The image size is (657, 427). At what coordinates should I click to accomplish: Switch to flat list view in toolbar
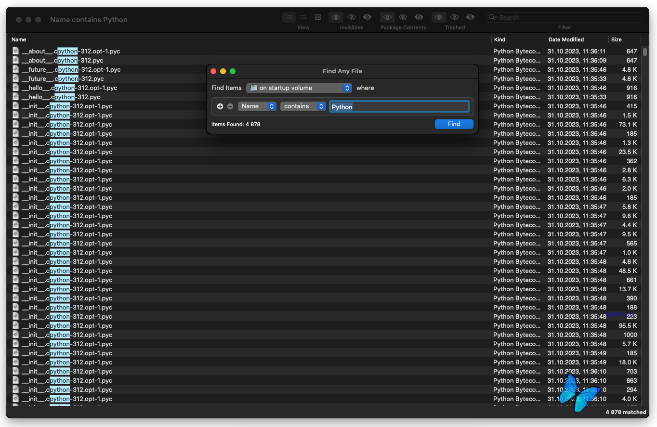pos(289,17)
